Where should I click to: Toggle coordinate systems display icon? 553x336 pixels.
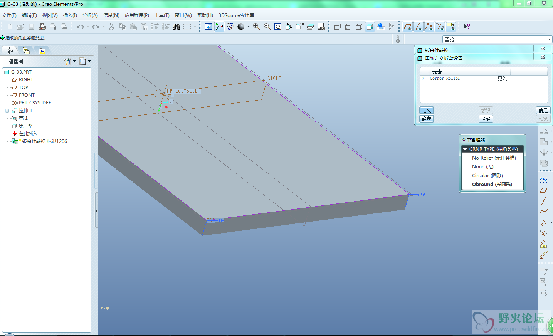click(440, 27)
